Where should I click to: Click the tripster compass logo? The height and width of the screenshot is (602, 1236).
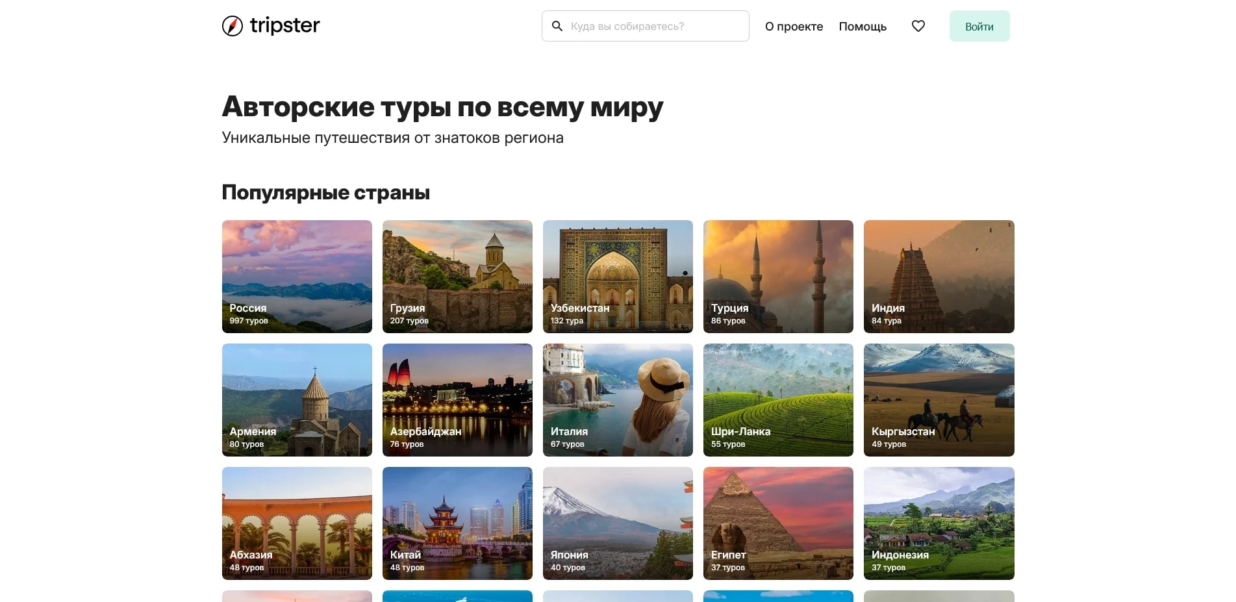(232, 25)
